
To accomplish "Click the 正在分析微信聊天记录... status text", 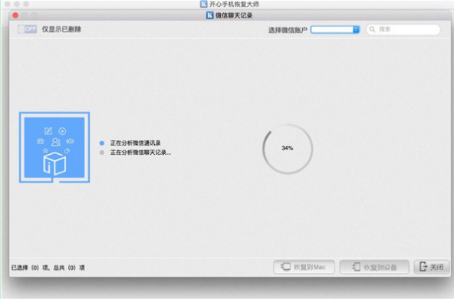I will click(140, 153).
